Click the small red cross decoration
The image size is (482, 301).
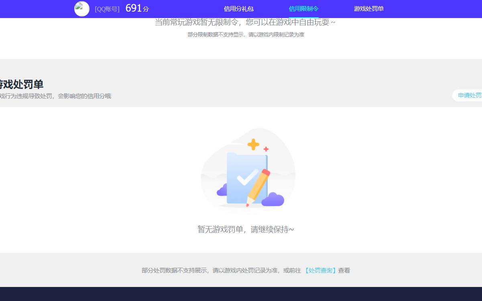[x=266, y=149]
